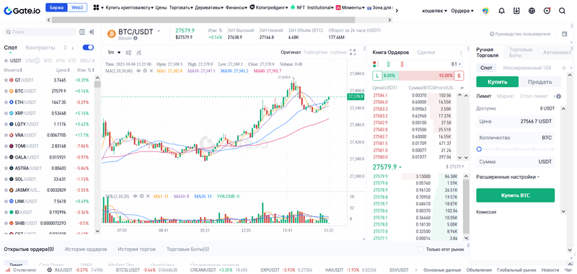This screenshot has width=577, height=274.
Task: Click the user avatar icon
Action: [x=485, y=11]
